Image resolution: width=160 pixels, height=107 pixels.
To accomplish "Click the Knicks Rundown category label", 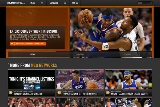I will coord(116,91).
